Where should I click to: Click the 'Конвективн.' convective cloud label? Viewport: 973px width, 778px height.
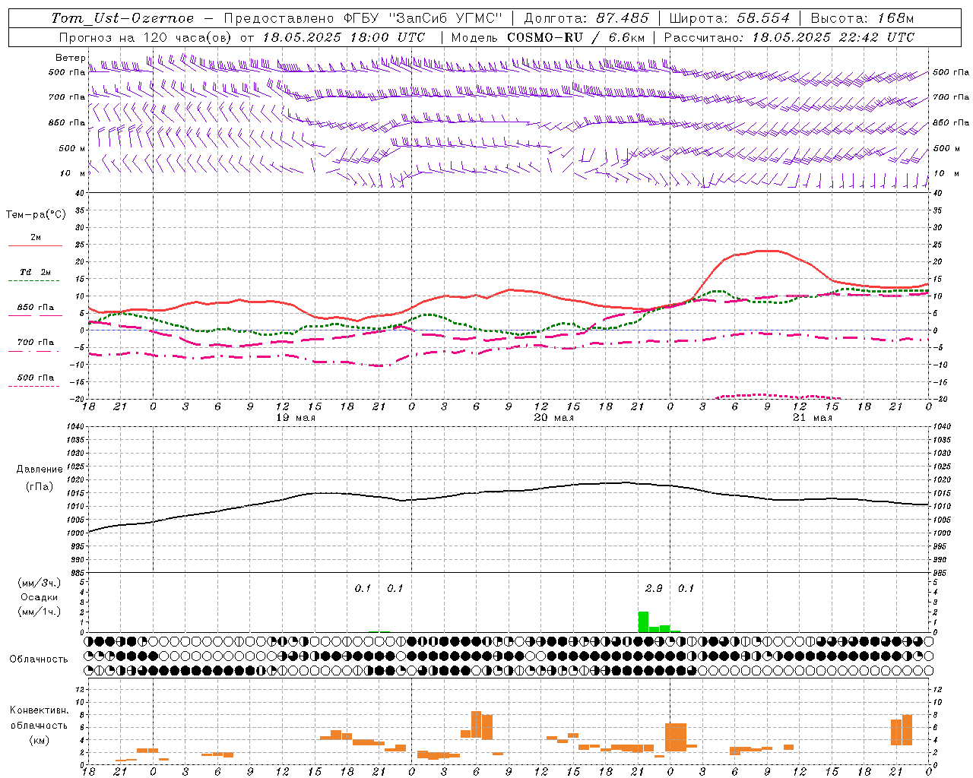(x=39, y=710)
